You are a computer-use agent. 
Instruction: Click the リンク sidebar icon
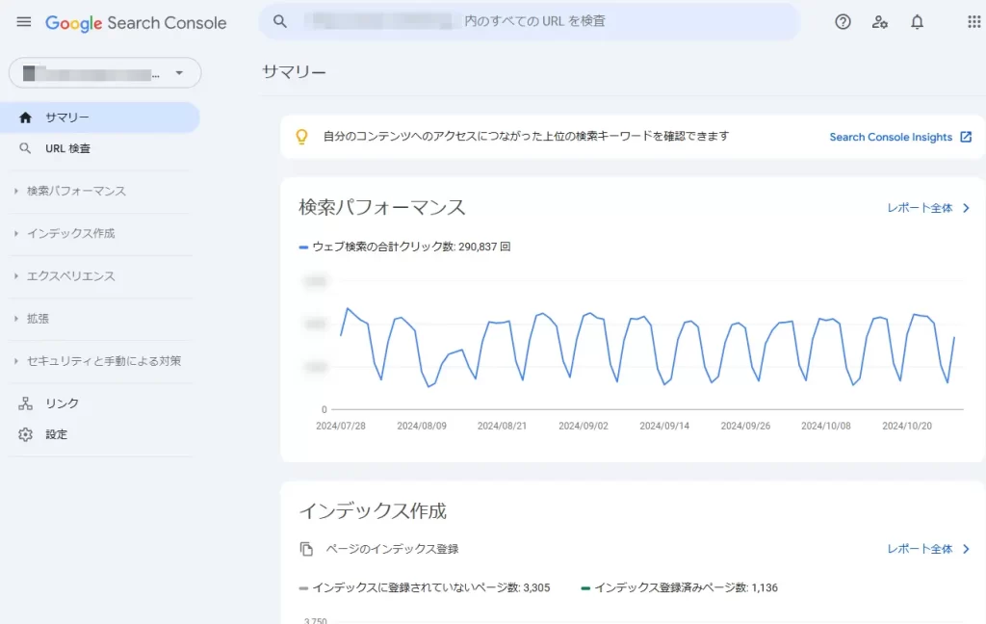[27, 403]
